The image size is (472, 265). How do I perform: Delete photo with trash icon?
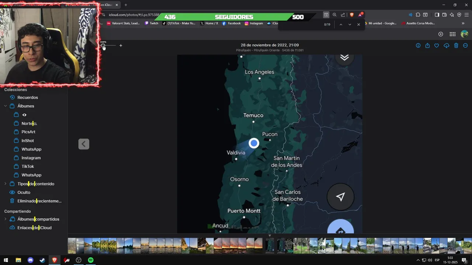pyautogui.click(x=456, y=45)
